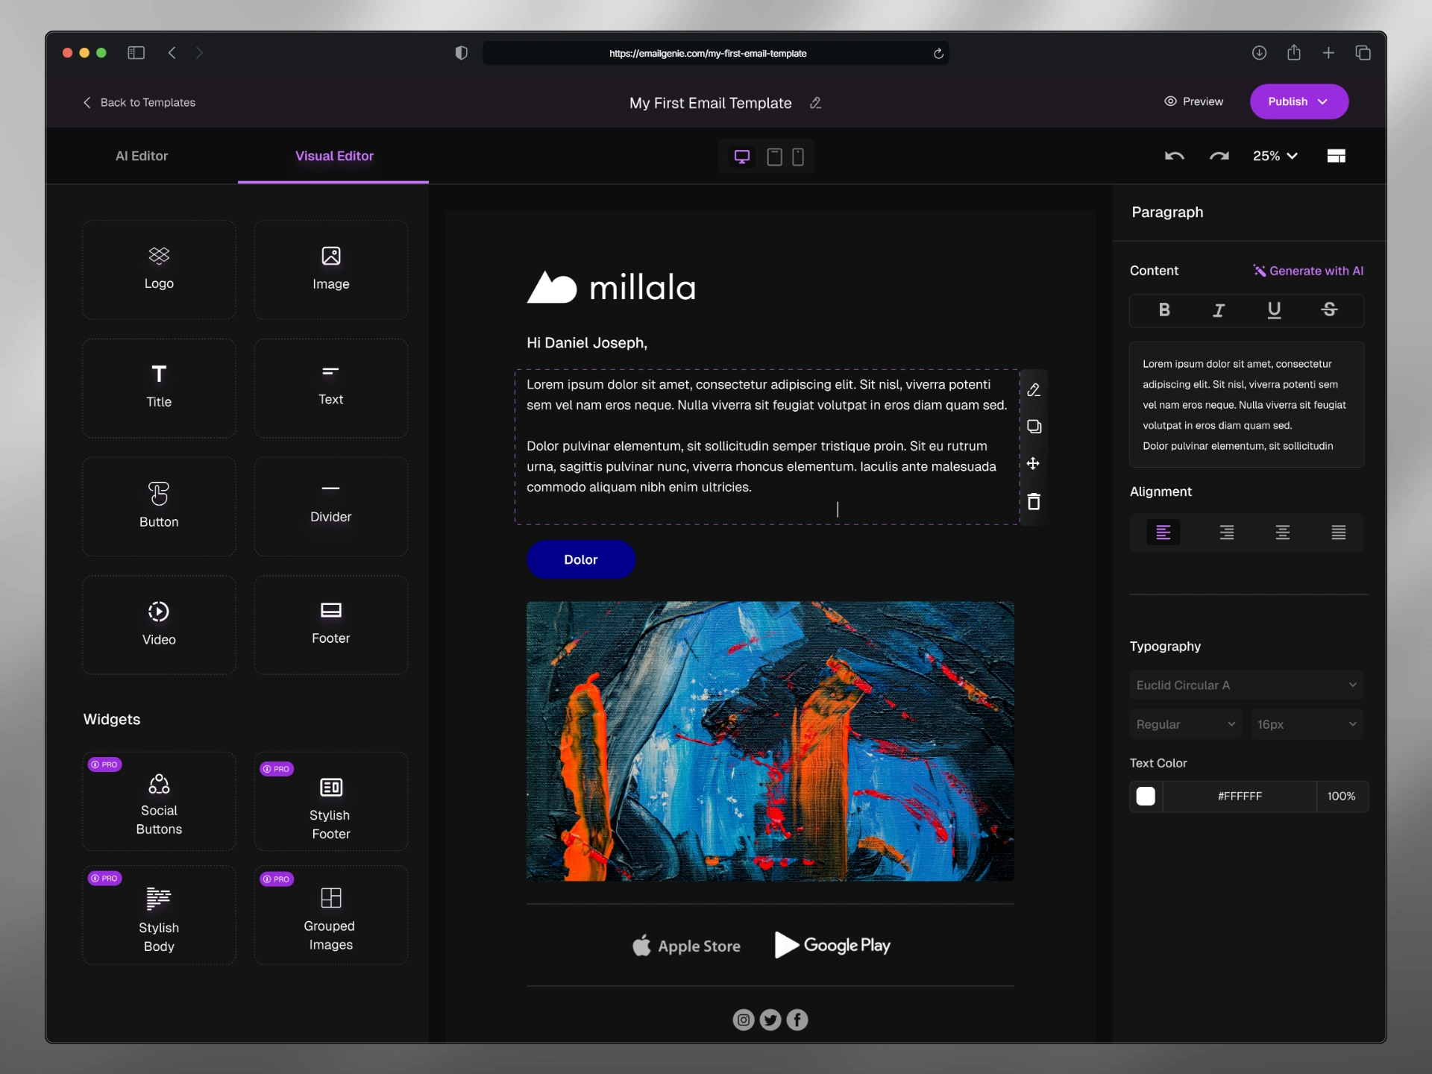Toggle strikethrough formatting
Viewport: 1432px width, 1074px height.
pyautogui.click(x=1329, y=310)
